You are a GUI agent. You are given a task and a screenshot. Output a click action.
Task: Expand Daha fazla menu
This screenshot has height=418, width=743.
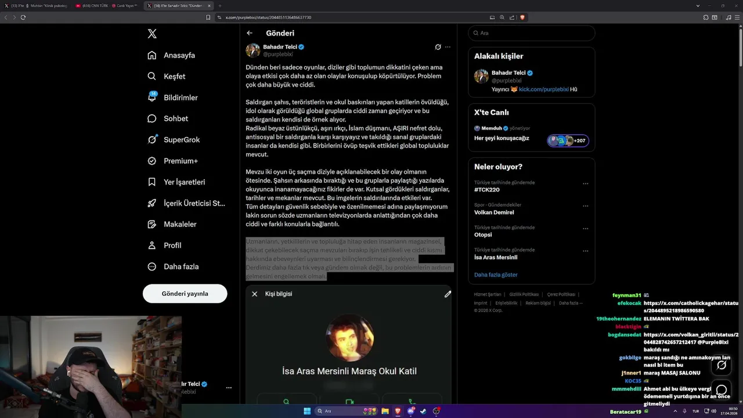(x=173, y=266)
